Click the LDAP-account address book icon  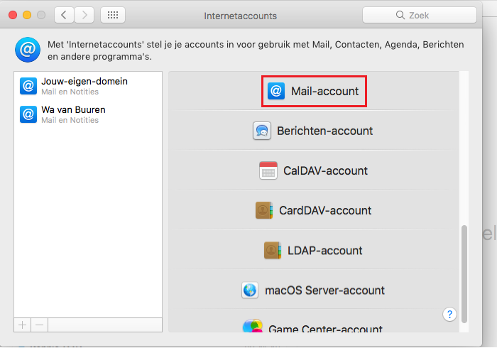(x=273, y=250)
